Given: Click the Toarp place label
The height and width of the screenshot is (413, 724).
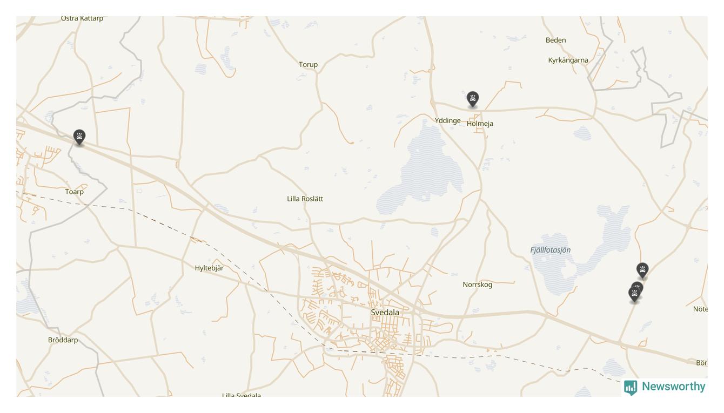Looking at the screenshot, I should coord(75,192).
